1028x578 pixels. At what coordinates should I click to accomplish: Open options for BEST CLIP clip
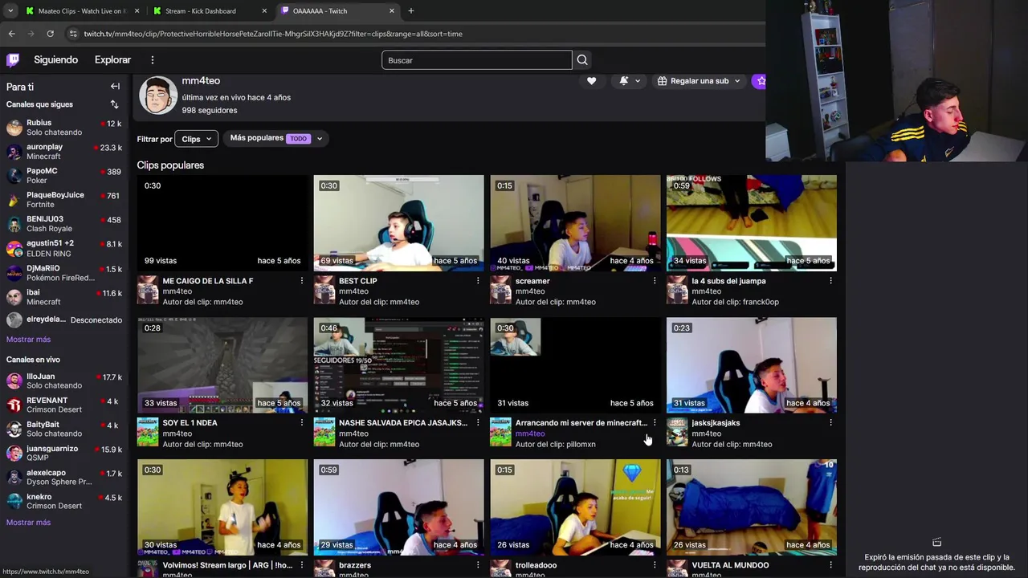coord(478,281)
